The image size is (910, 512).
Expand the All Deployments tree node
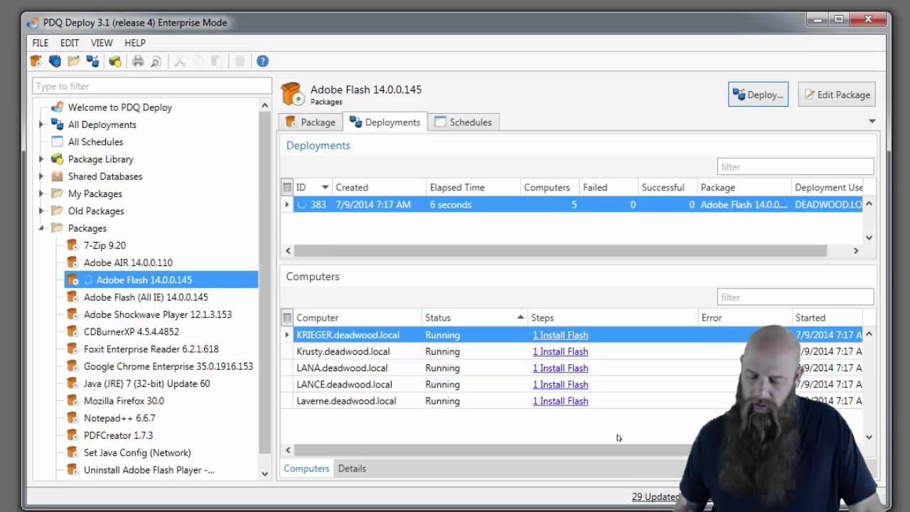[41, 124]
